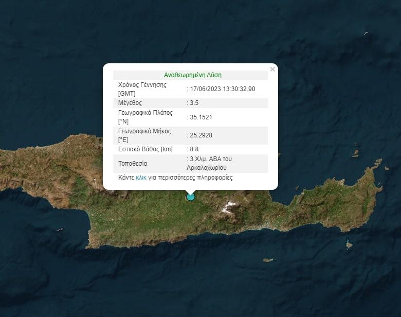
Task: Click the 'Αναθεωρημένη Λύση' popup header
Action: point(192,75)
